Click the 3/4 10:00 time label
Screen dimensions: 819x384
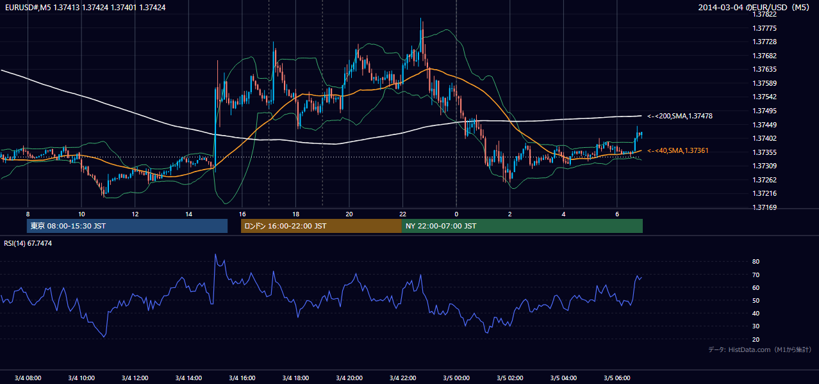pos(81,378)
